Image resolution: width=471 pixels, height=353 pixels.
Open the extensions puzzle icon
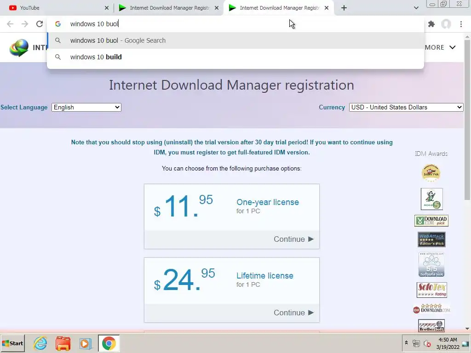[x=431, y=24]
